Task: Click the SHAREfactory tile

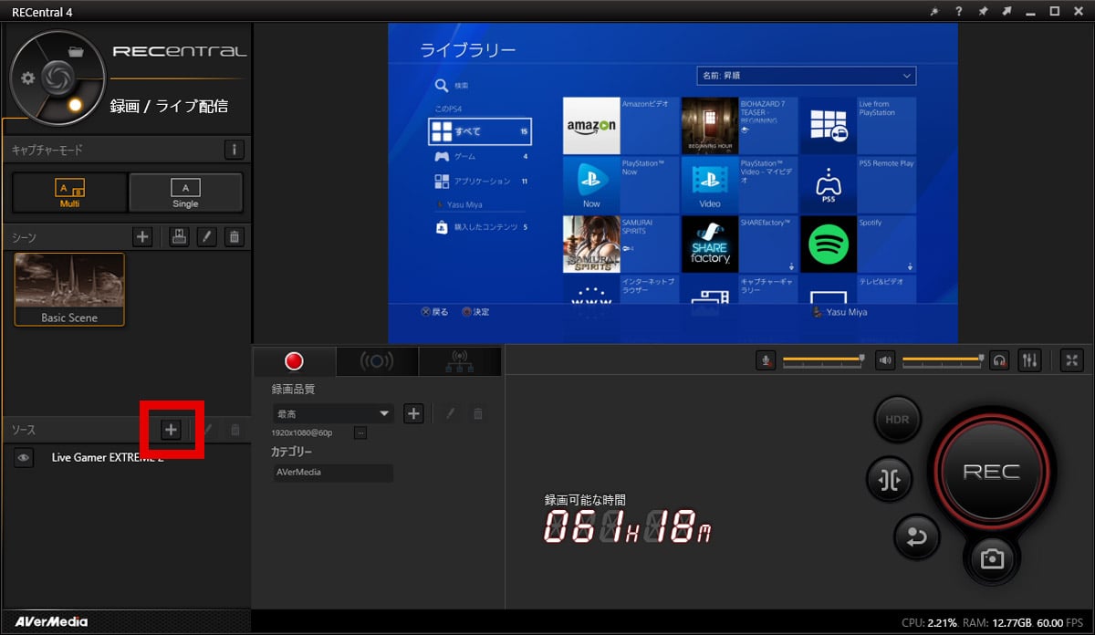Action: coord(739,244)
